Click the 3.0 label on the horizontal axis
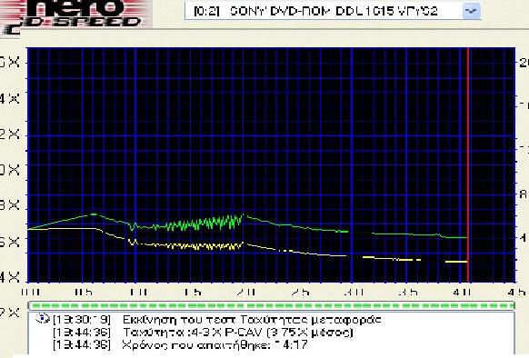 pos(354,292)
